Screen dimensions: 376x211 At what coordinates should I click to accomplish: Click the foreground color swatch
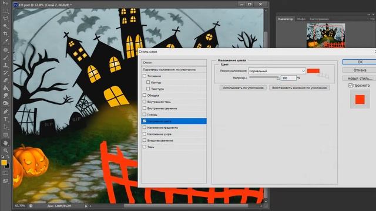point(4,162)
